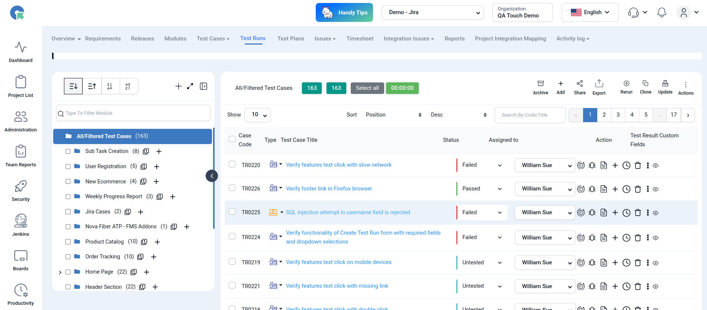
Task: Toggle the header select-all cases checkbox
Action: [x=232, y=139]
